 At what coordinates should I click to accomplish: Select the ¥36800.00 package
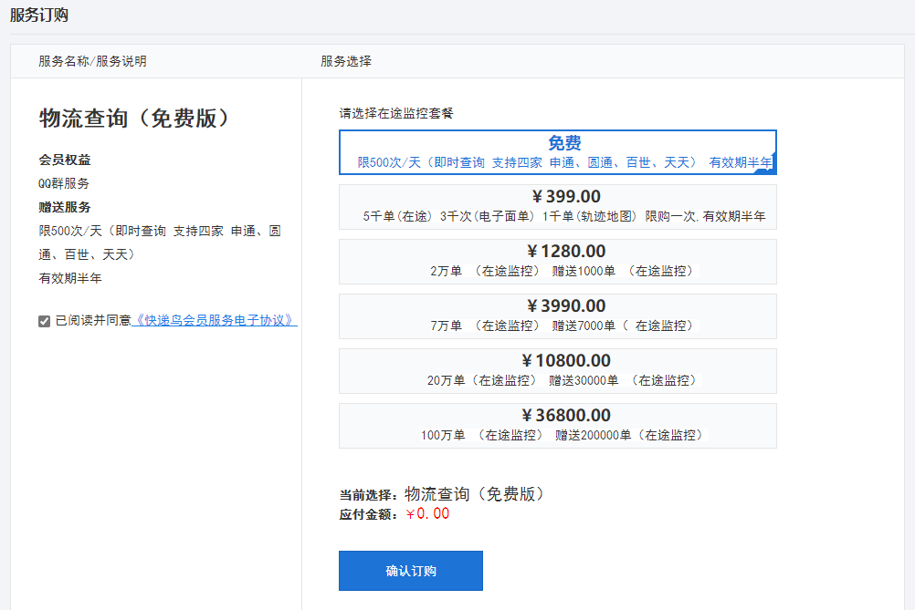point(557,426)
